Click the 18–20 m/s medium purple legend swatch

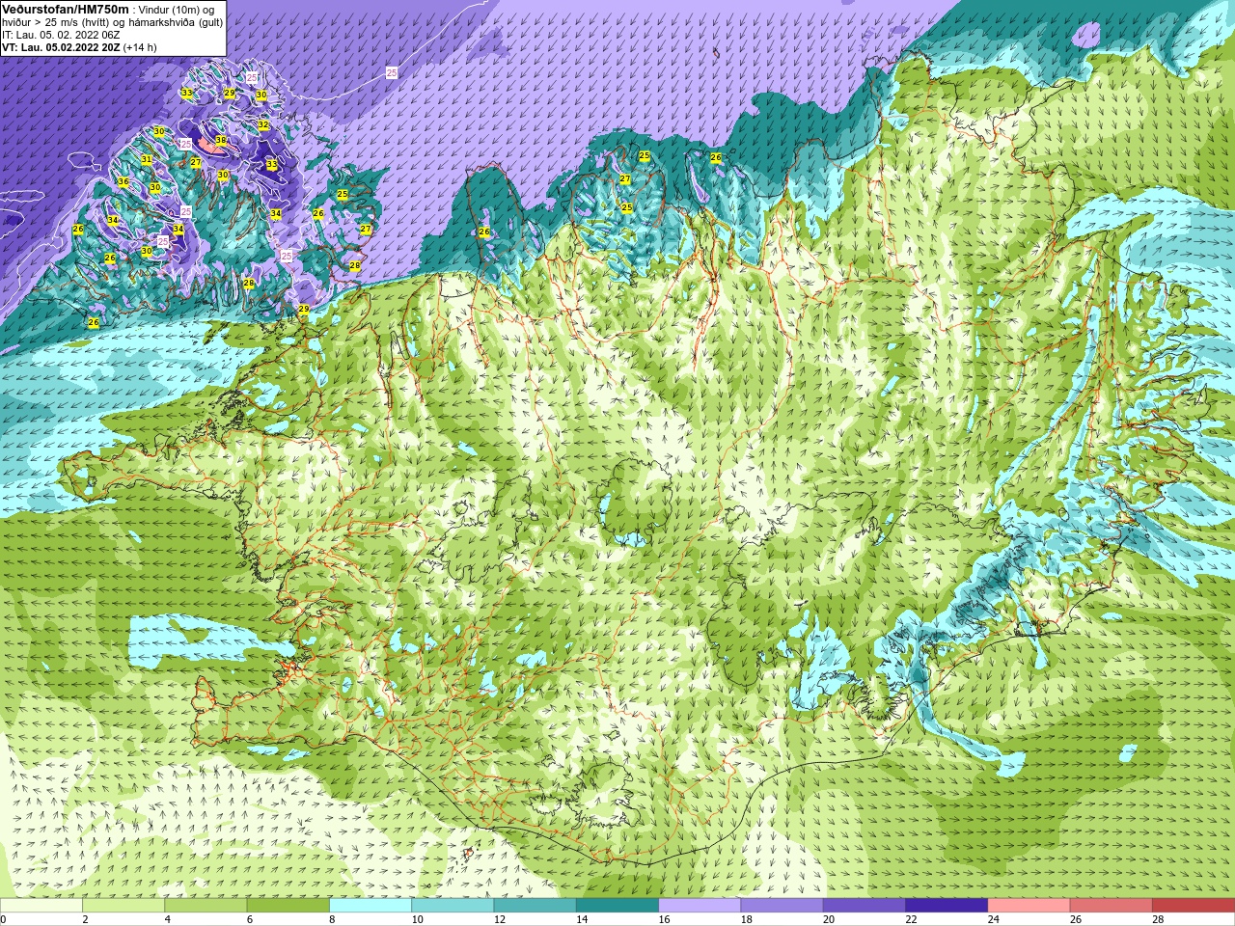click(782, 906)
